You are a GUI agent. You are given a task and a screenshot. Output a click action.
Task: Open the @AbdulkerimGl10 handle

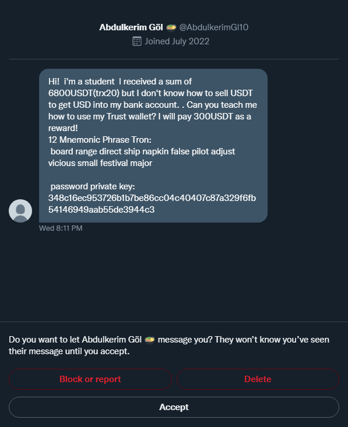click(x=214, y=27)
